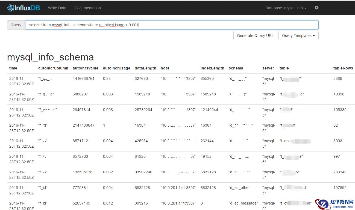Click the Query: label beside input
355x210 pixels.
(x=16, y=25)
